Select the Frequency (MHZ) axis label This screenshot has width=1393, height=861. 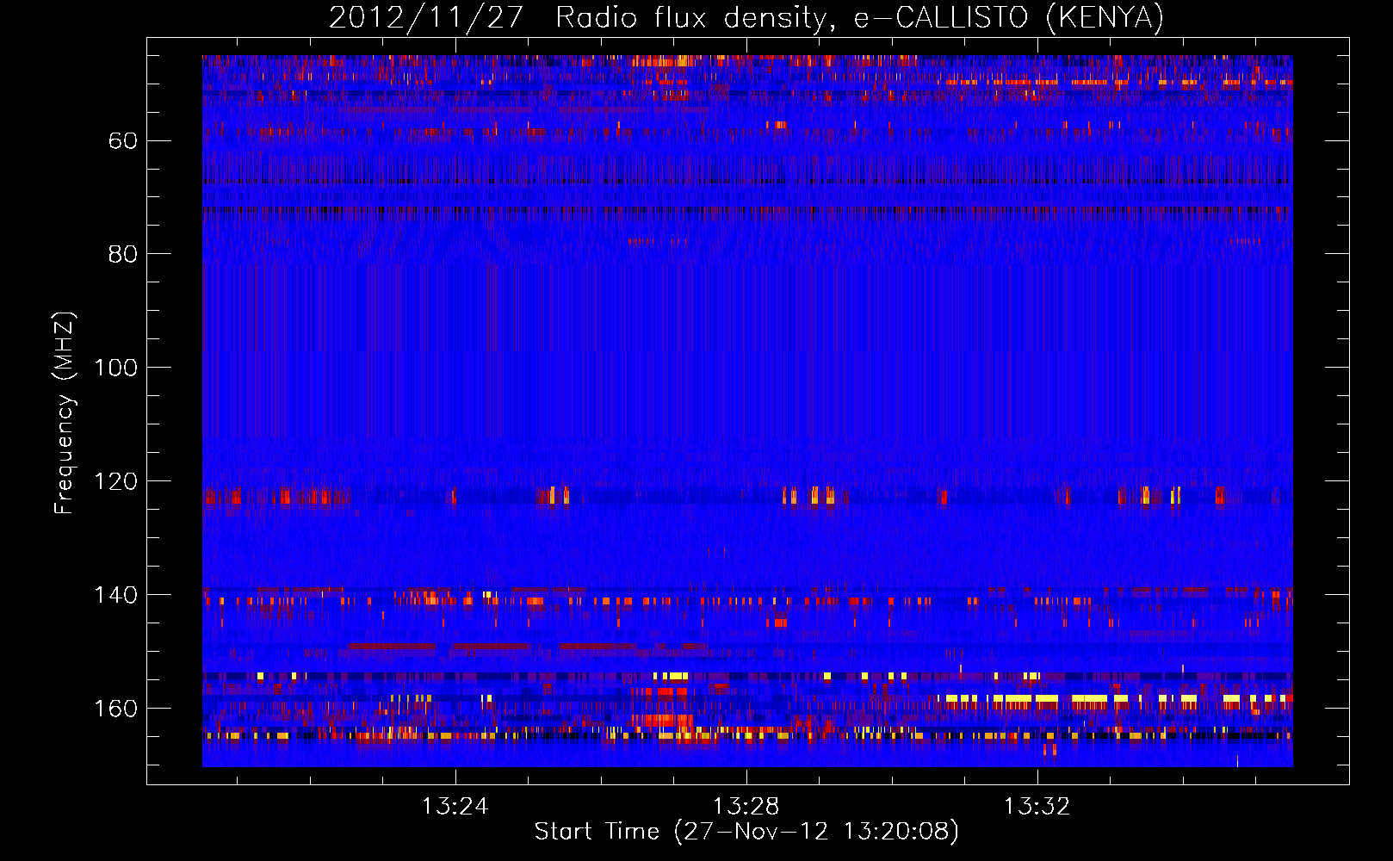point(65,412)
